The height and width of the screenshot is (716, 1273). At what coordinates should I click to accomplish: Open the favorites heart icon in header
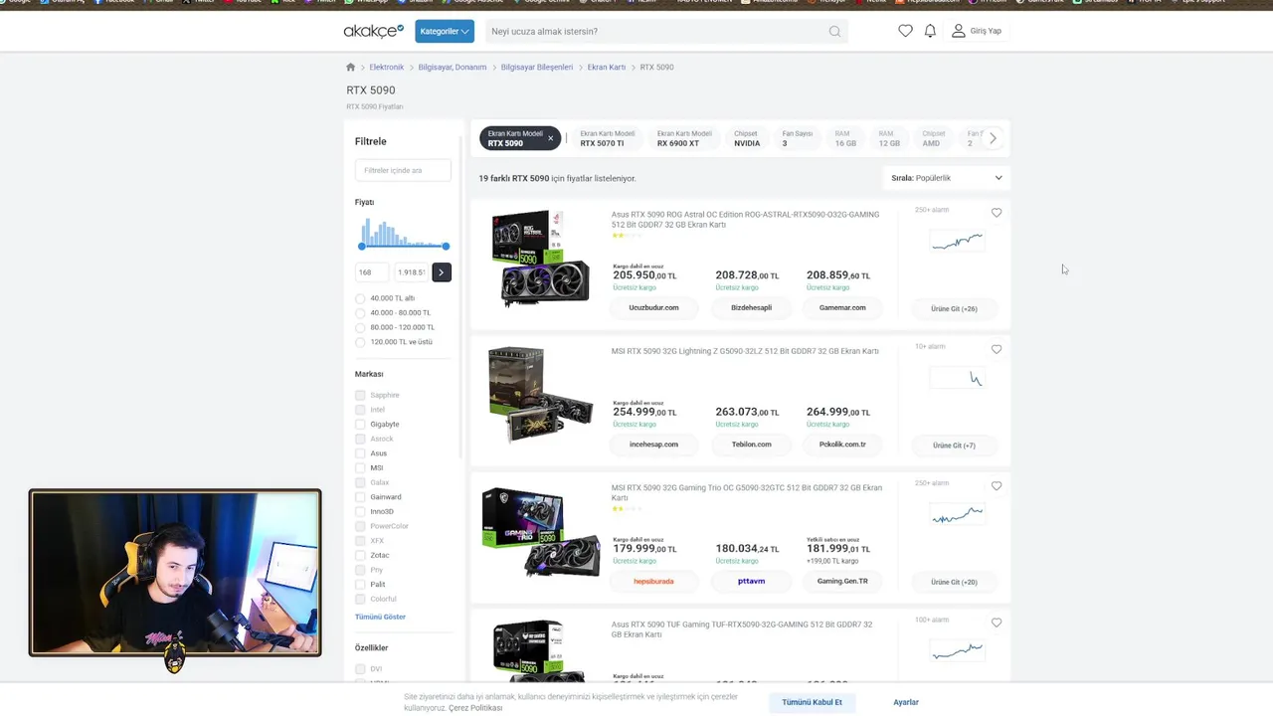click(x=905, y=31)
